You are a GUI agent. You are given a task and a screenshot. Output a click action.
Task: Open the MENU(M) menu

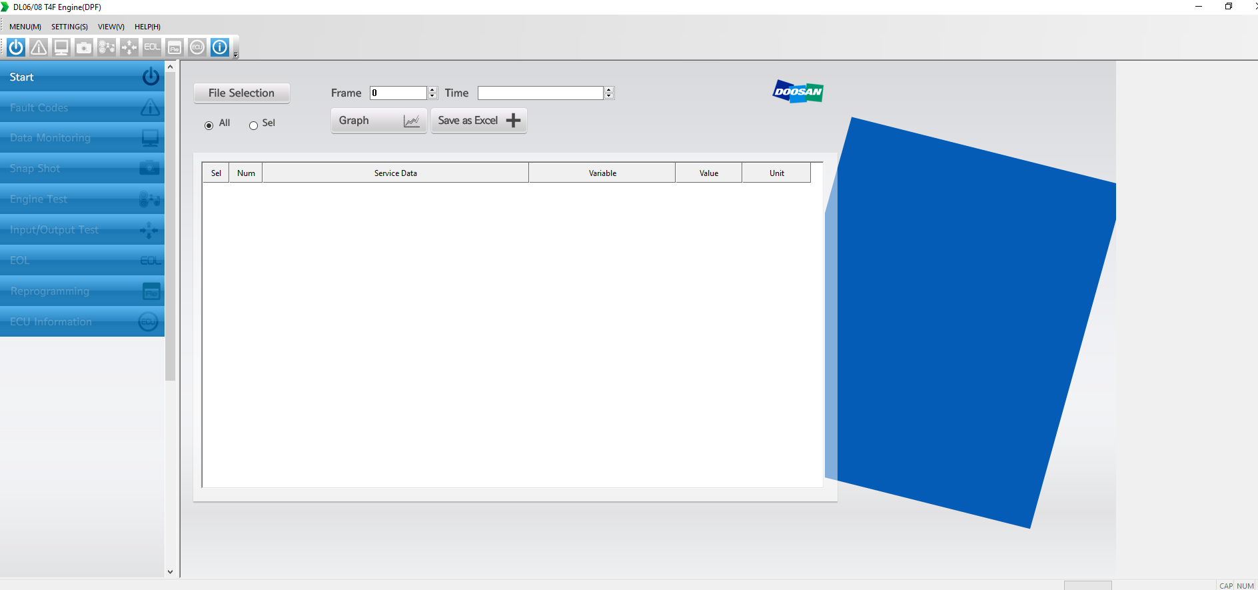tap(25, 27)
